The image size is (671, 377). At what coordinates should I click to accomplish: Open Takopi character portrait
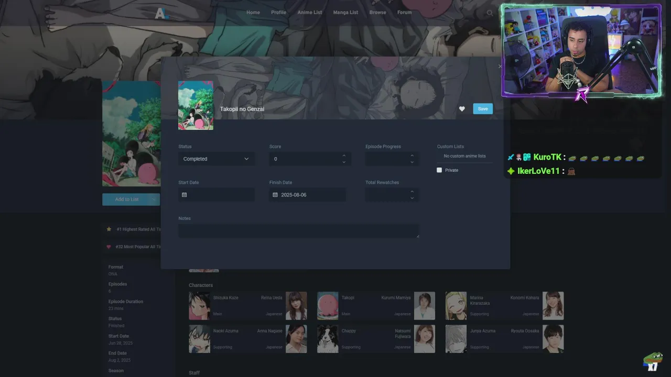click(x=328, y=306)
